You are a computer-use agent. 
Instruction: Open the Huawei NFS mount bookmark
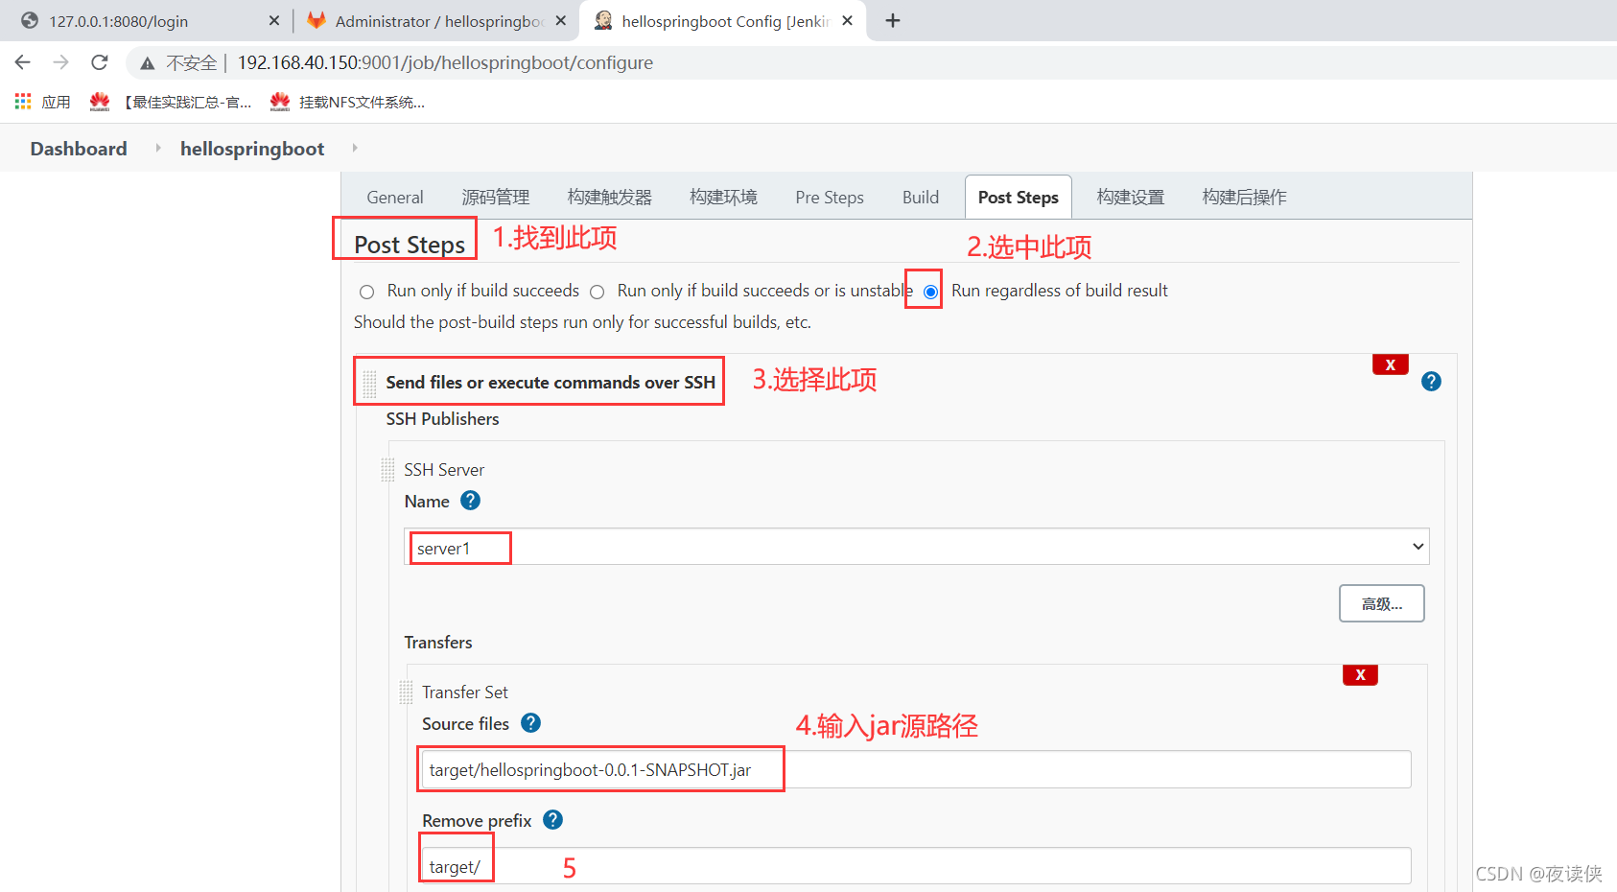[347, 102]
